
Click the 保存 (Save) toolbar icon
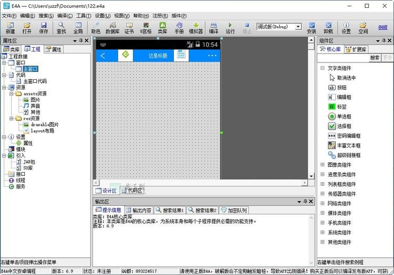pos(44,28)
